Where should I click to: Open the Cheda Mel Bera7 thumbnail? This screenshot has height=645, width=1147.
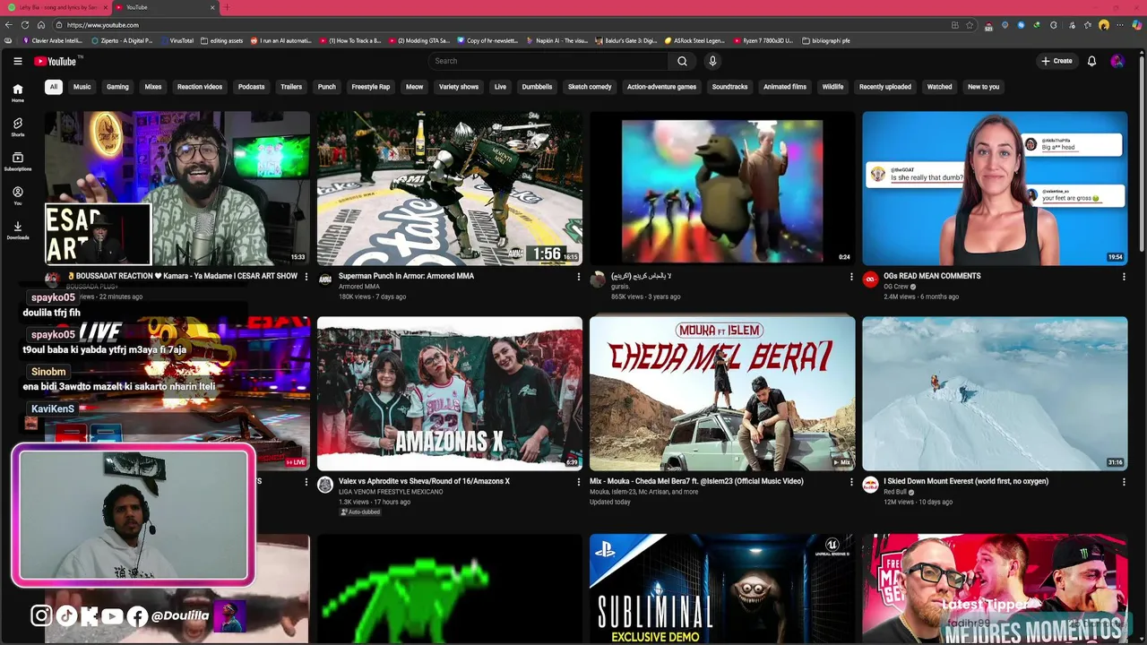point(722,393)
